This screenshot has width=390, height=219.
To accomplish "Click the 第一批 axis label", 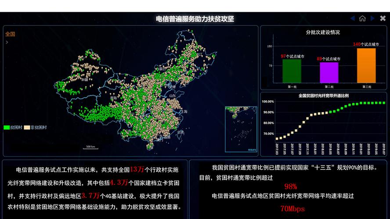I will point(292,87).
